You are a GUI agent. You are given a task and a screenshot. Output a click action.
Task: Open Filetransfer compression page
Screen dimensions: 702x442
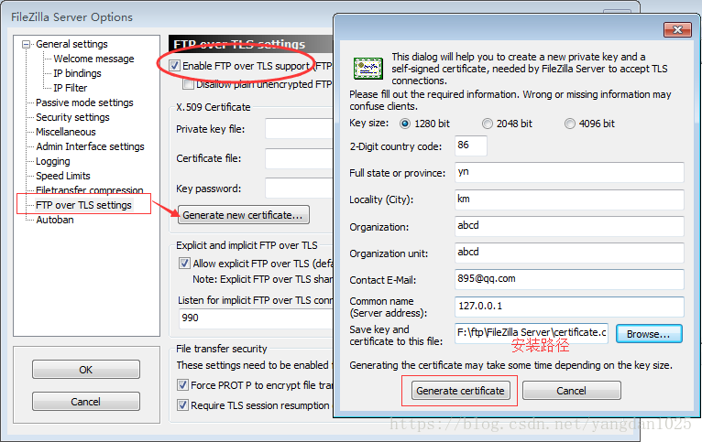pyautogui.click(x=90, y=190)
